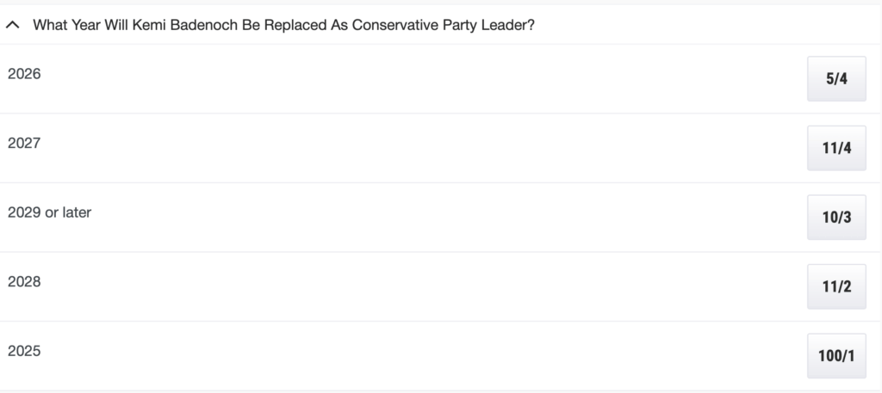The height and width of the screenshot is (393, 882).
Task: Back 2025 replacement at its odds
Action: [x=836, y=356]
